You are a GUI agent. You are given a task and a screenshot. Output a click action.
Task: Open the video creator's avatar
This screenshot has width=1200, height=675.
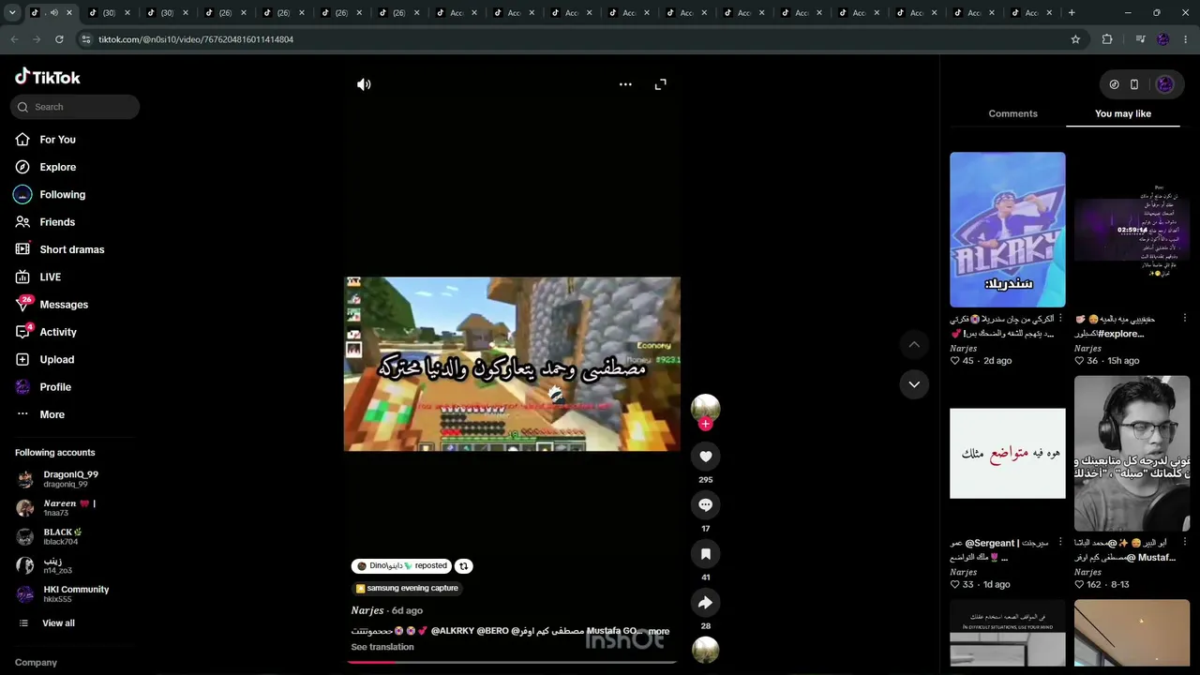[x=705, y=407]
